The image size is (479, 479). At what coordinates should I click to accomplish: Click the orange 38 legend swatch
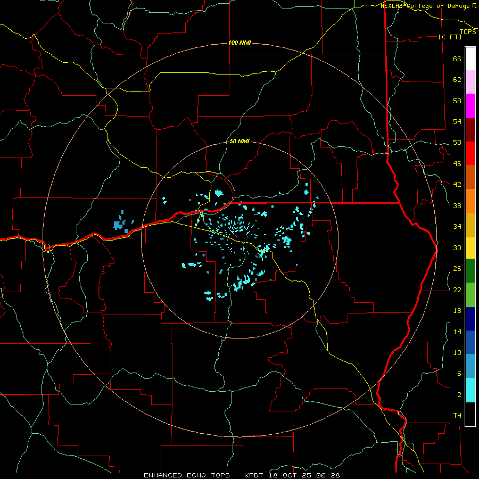click(x=470, y=201)
